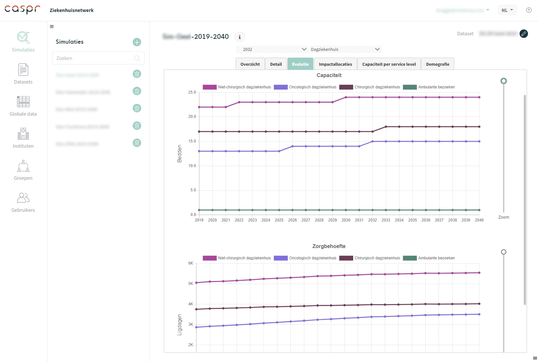538x362 pixels.
Task: Open the Simulaties sidebar section
Action: [x=23, y=42]
